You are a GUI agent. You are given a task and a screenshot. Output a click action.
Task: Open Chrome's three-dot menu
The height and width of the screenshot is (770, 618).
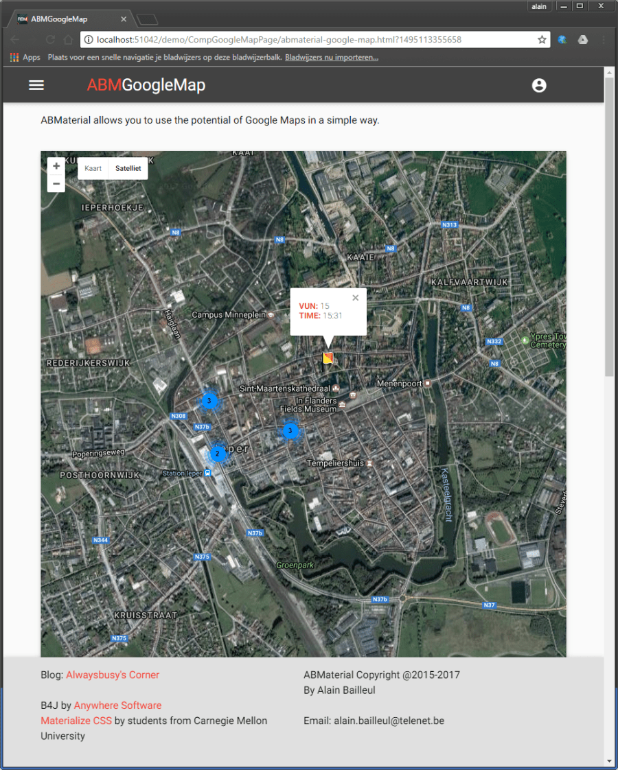pyautogui.click(x=603, y=40)
